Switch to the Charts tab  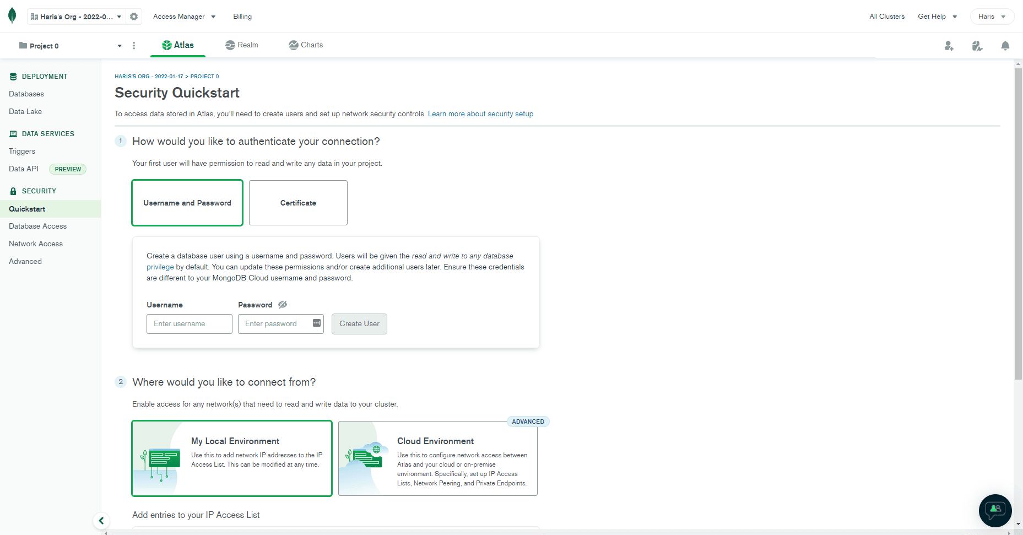pyautogui.click(x=306, y=45)
